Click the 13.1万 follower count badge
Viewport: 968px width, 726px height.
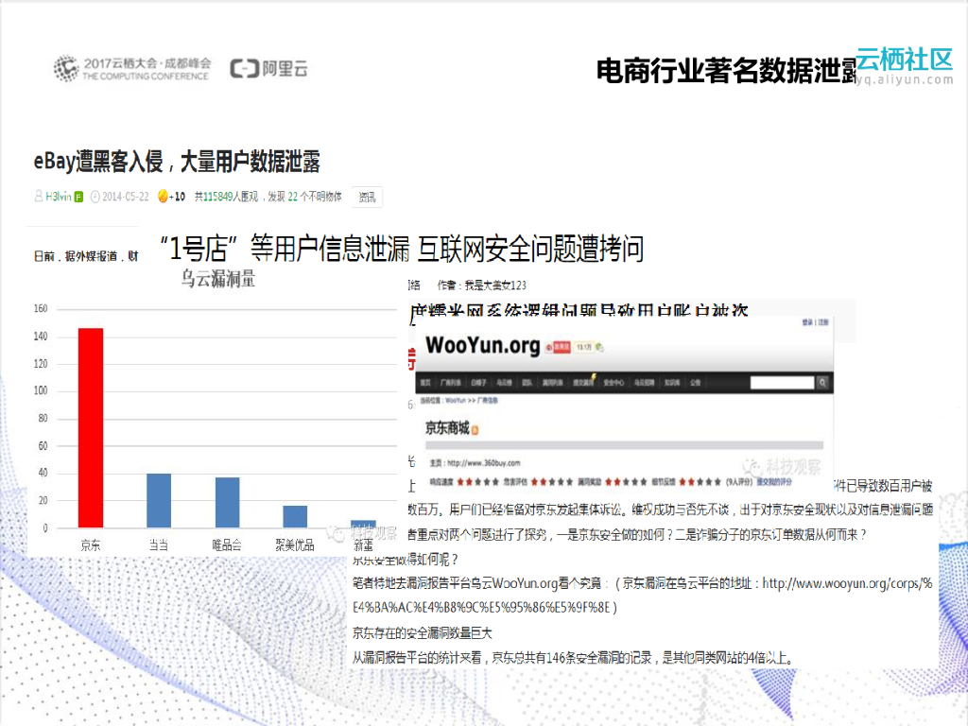click(x=583, y=348)
